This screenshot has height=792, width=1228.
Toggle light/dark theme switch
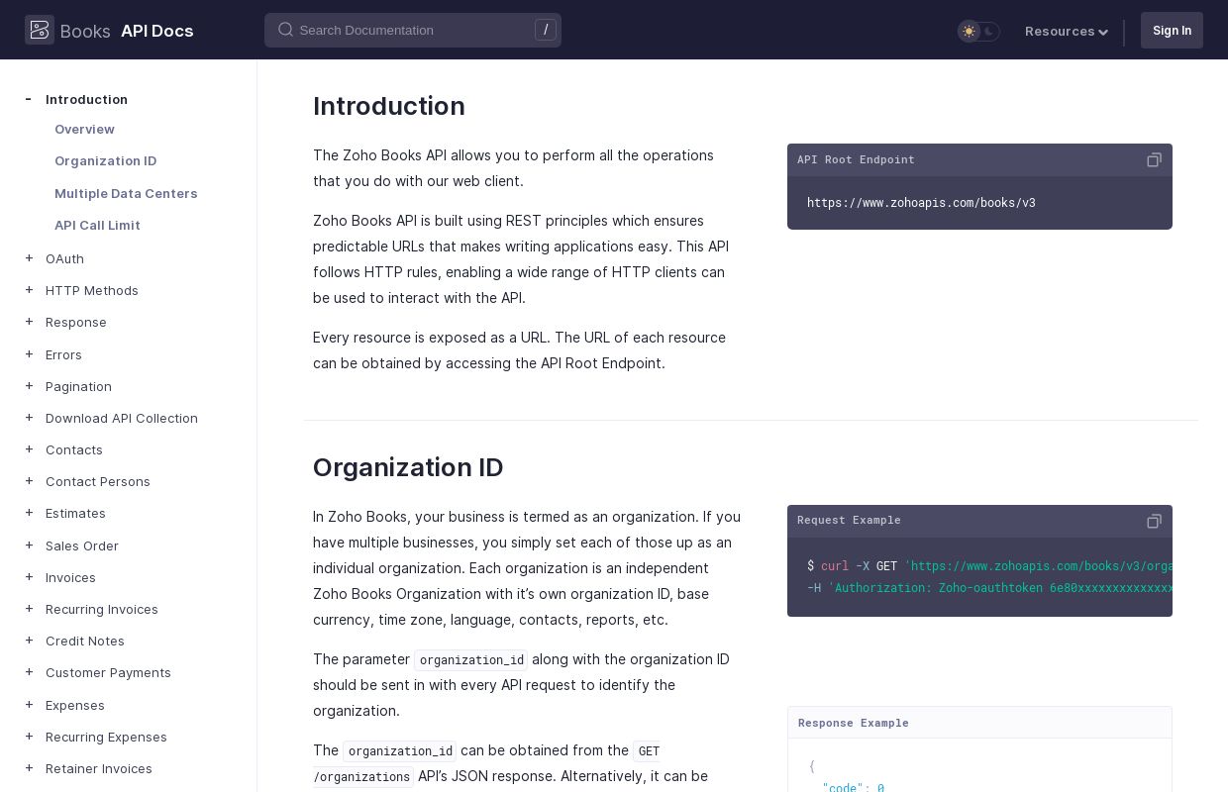pyautogui.click(x=978, y=31)
